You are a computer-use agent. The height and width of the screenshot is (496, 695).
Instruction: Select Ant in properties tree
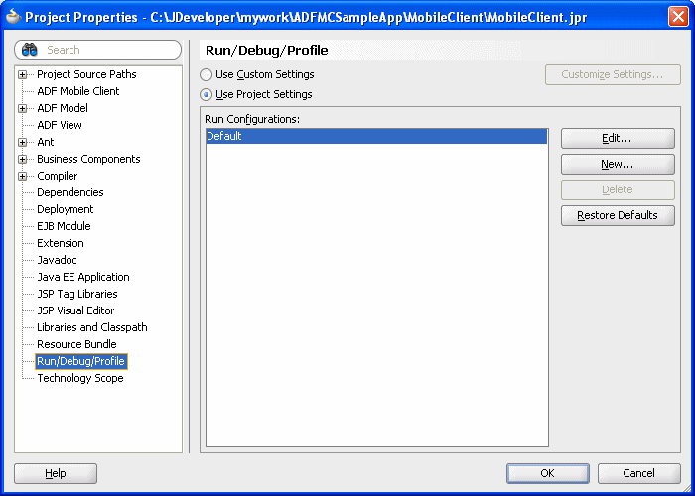(x=46, y=142)
